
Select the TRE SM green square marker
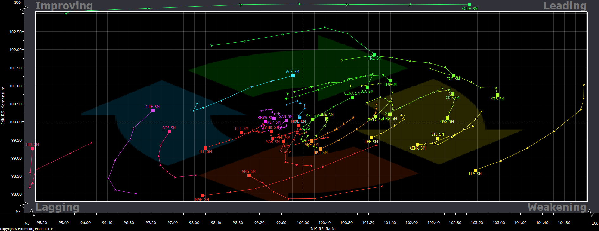375,55
